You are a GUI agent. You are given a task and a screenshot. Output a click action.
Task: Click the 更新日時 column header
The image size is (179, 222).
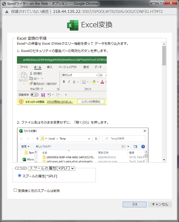point(103,152)
